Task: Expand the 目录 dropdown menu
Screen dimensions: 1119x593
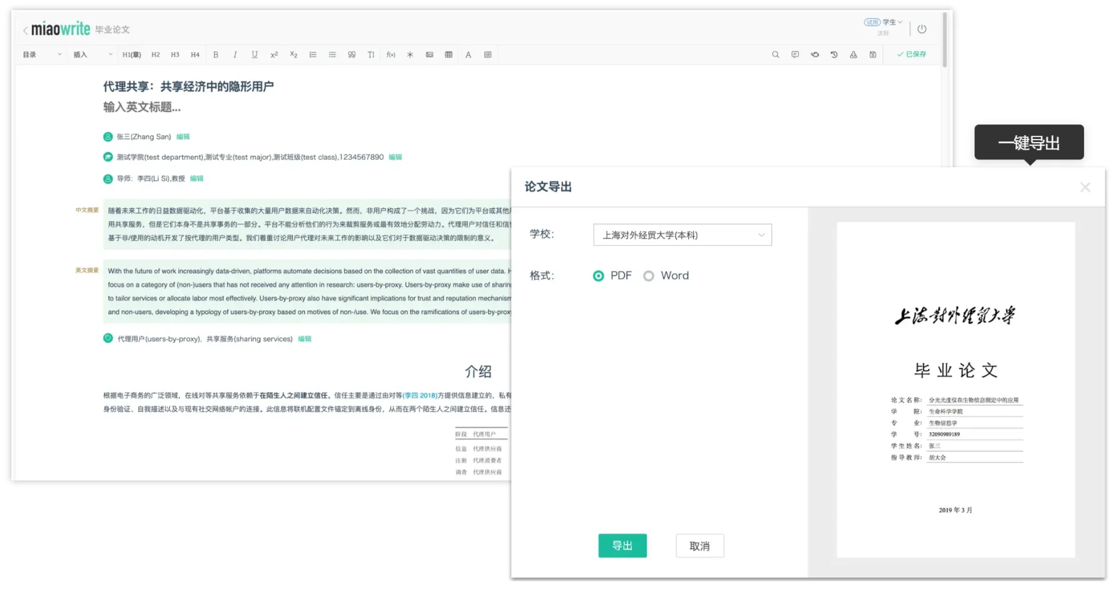Action: coord(41,54)
